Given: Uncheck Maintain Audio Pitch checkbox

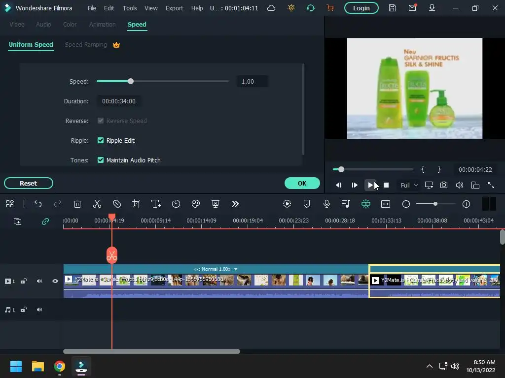Looking at the screenshot, I should pos(101,160).
